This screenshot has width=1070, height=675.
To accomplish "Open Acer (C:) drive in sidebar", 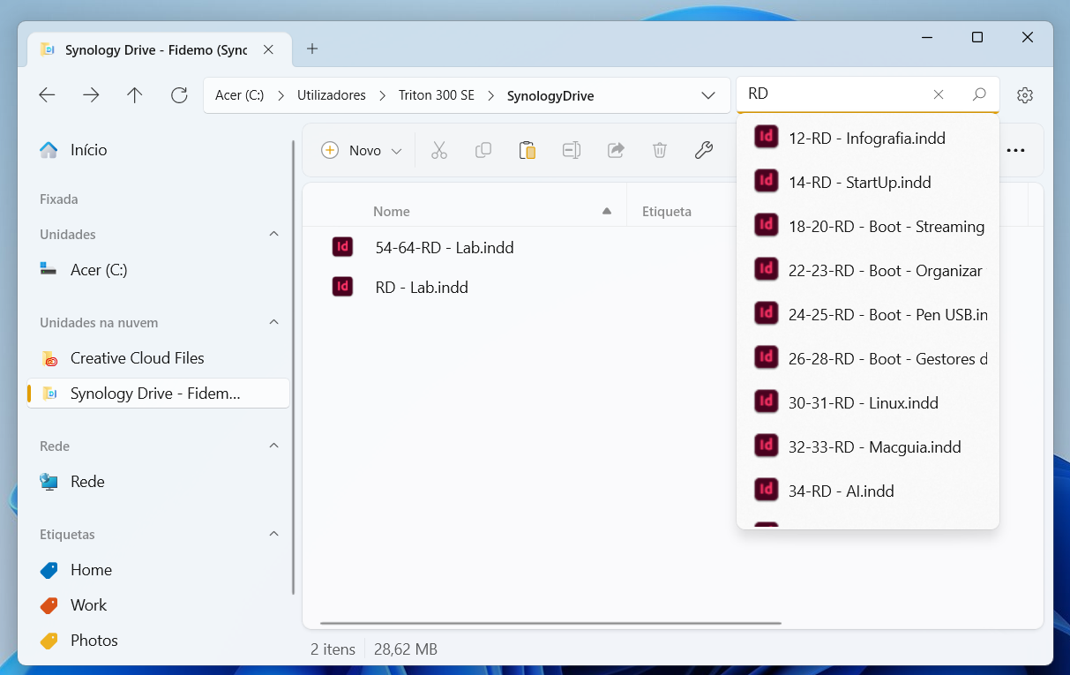I will (x=159, y=270).
